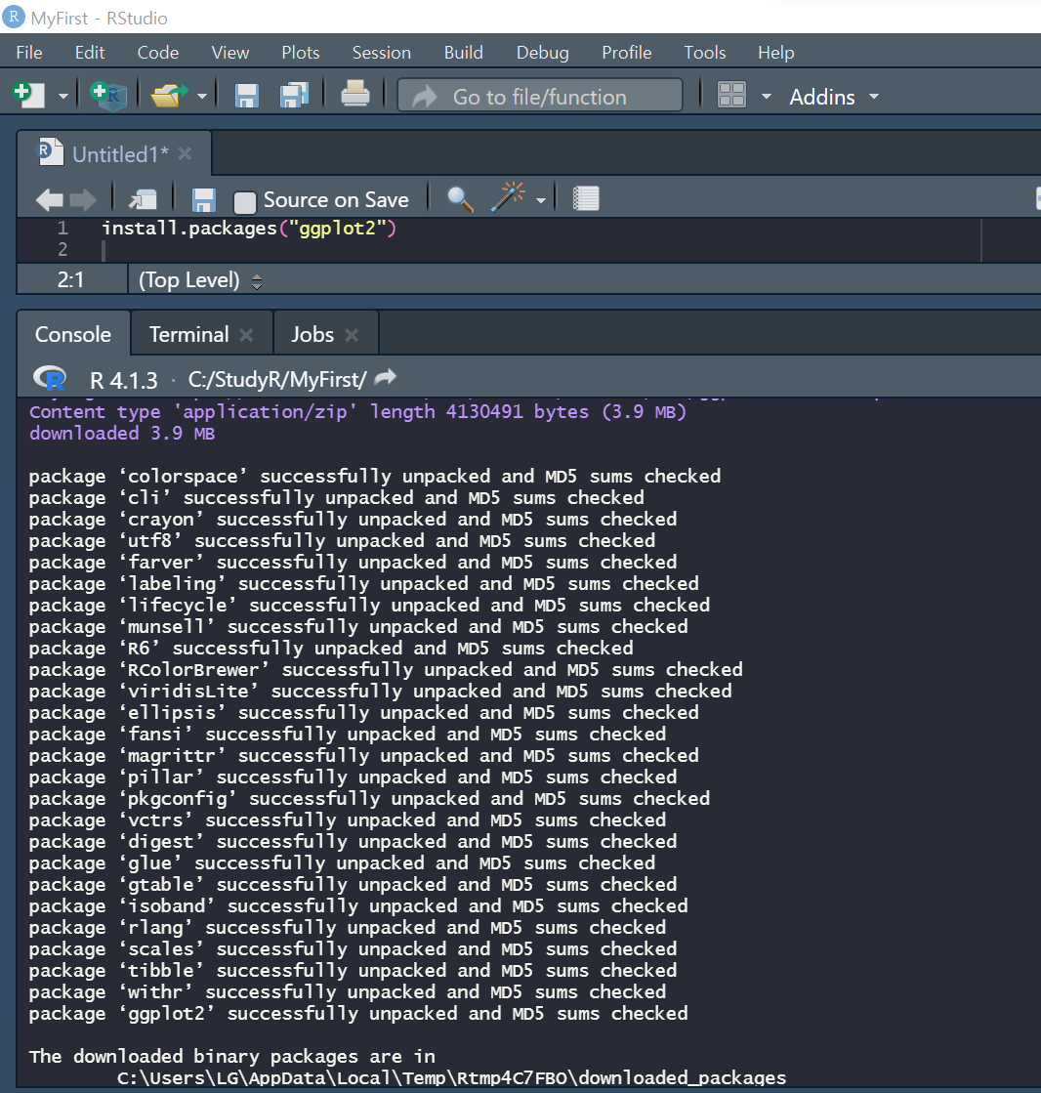Switch to the Terminal tab
1041x1093 pixels.
pos(188,335)
